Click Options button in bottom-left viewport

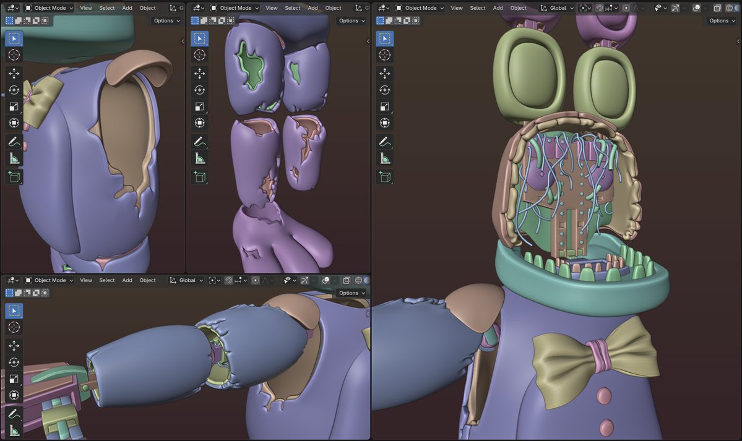(352, 293)
